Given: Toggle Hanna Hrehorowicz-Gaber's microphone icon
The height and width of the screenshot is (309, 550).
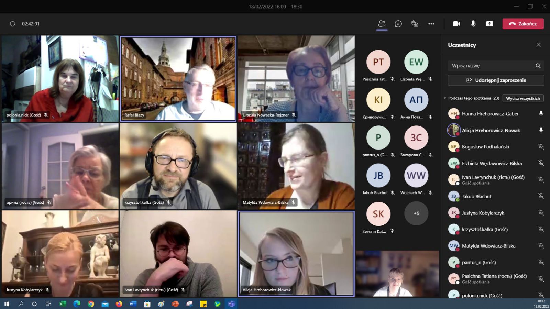Looking at the screenshot, I should pos(541,114).
